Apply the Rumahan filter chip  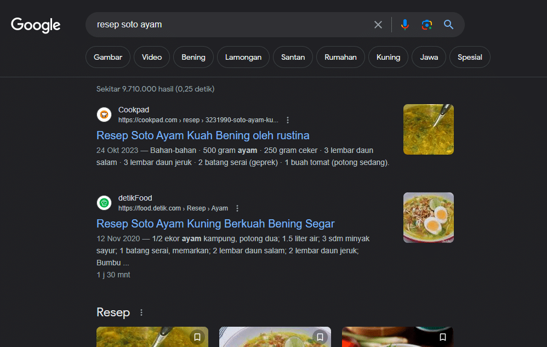(340, 57)
